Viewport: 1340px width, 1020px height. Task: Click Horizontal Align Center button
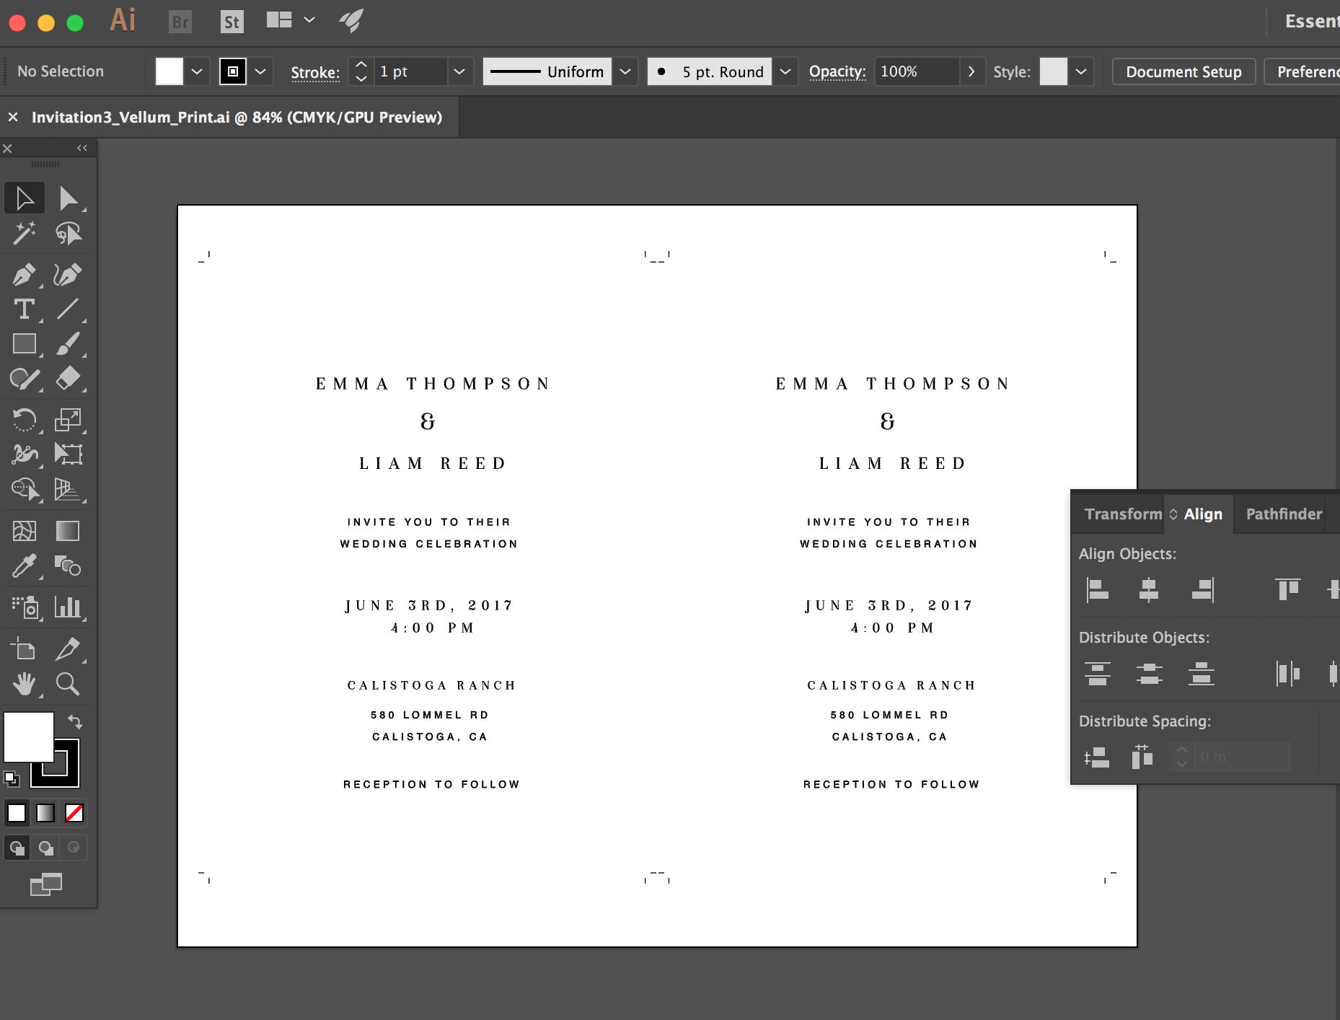1149,589
